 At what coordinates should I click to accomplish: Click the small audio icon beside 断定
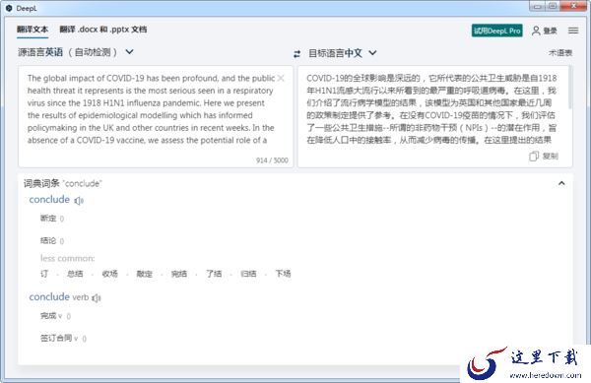pos(62,219)
